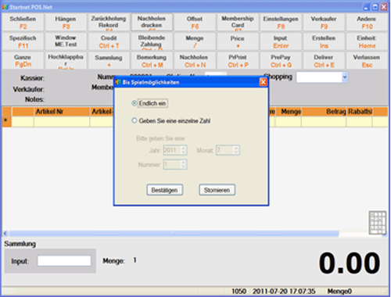Click the Bleibende Zahlung button

tap(152, 41)
